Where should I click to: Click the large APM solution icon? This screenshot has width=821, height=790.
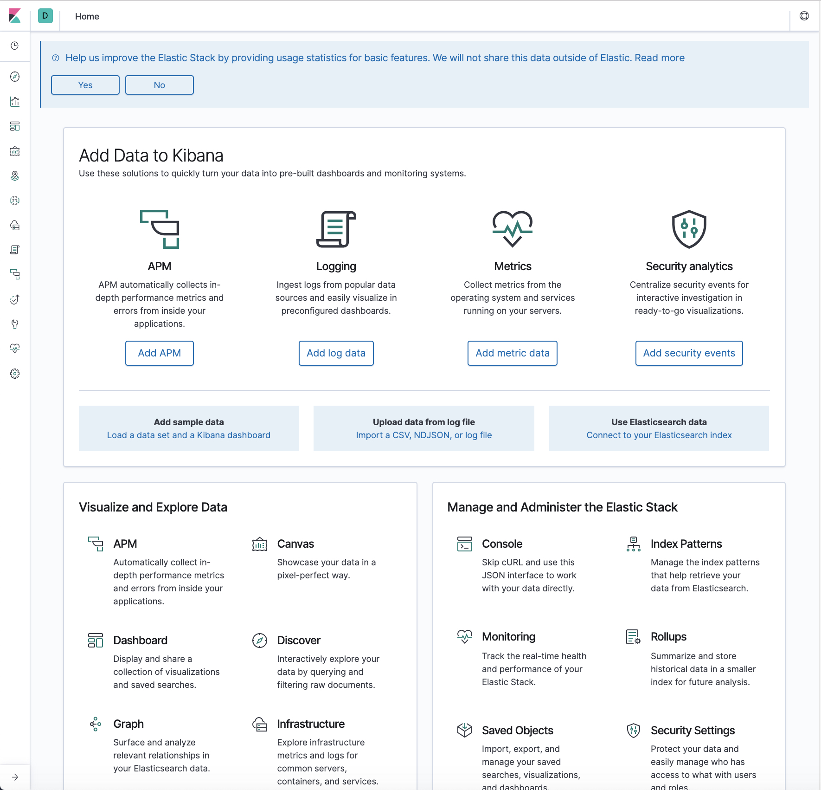click(x=160, y=229)
